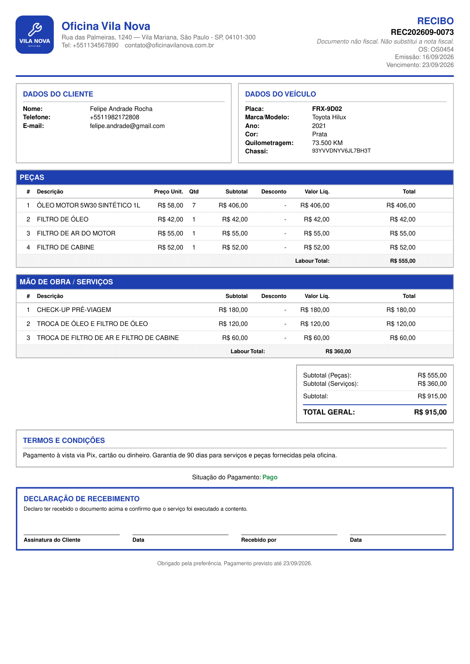Click the Documento não fiscal notice

[385, 41]
